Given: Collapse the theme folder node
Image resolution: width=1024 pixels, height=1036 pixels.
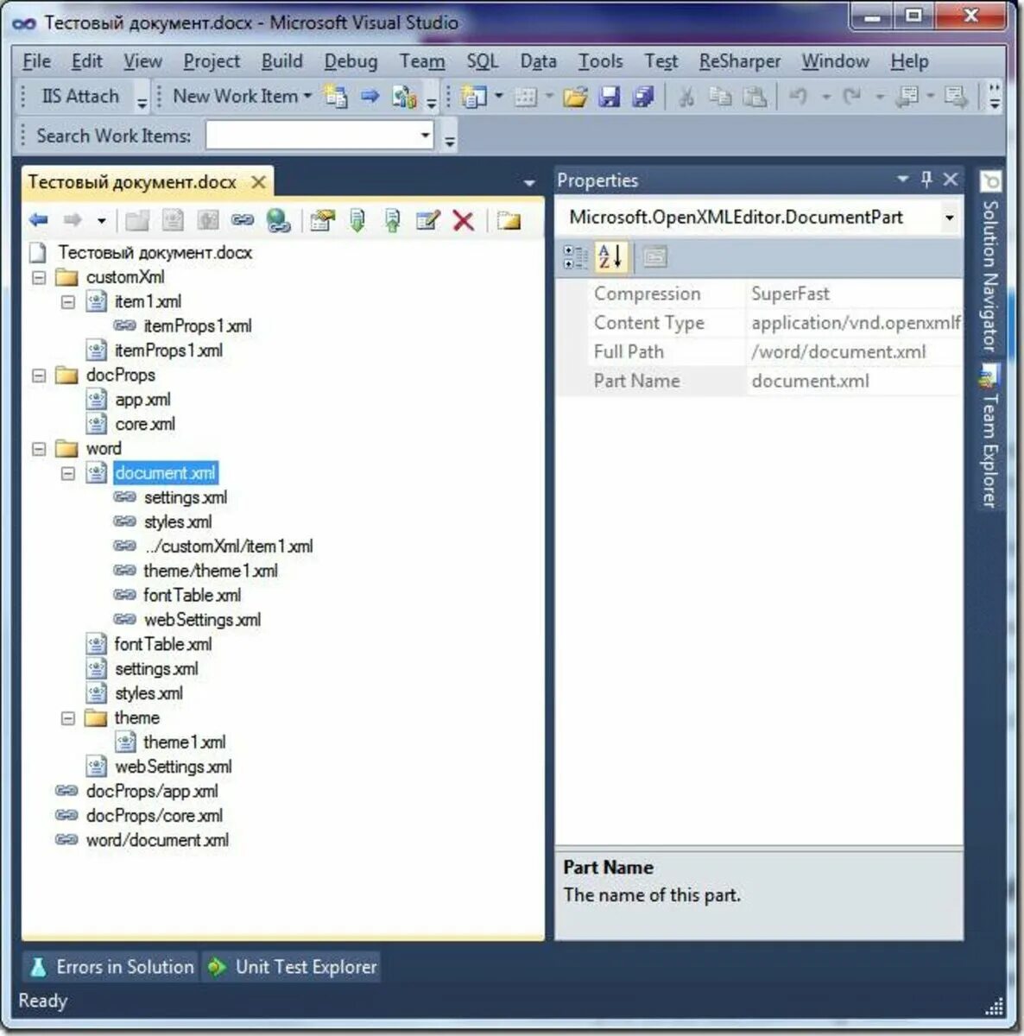Looking at the screenshot, I should pyautogui.click(x=68, y=718).
